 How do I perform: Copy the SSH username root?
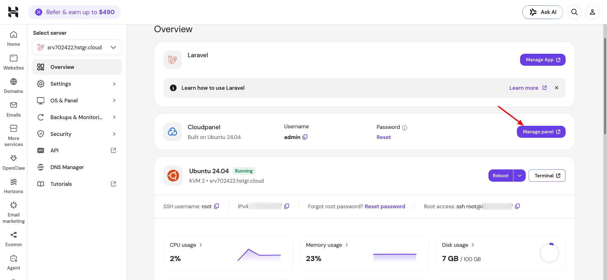pos(217,206)
